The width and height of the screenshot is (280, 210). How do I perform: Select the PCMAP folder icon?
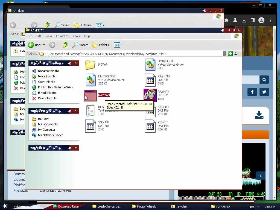tap(90, 65)
